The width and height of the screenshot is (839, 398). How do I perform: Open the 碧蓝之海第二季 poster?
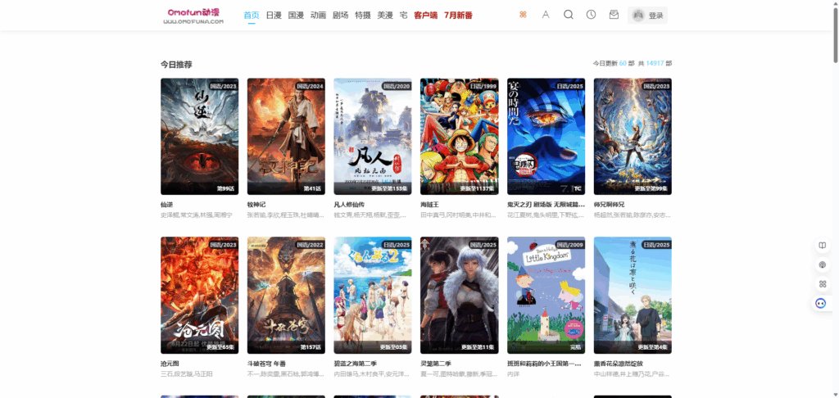(x=373, y=296)
